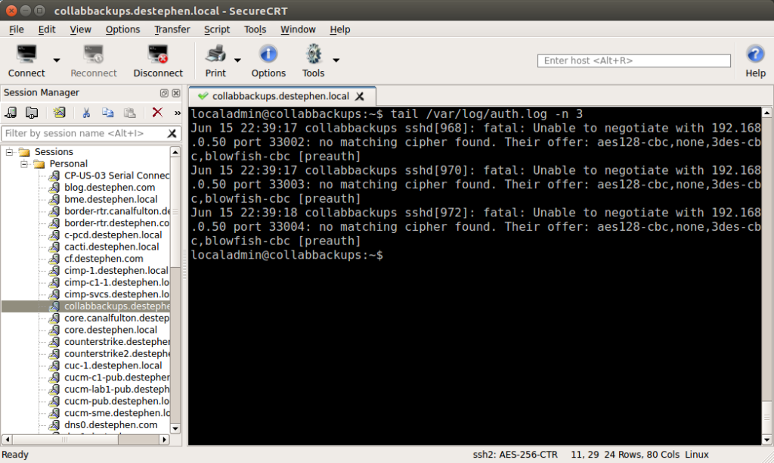Select cuc-1.destephen.local session
The image size is (774, 463).
pos(113,365)
